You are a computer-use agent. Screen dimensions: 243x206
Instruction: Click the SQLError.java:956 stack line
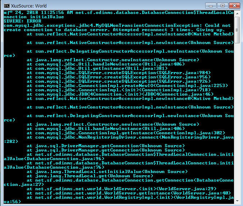click(x=119, y=77)
